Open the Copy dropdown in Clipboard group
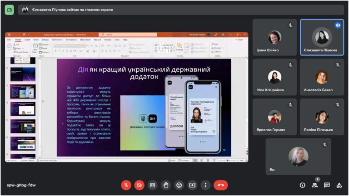349x196 pixels. coord(23,48)
